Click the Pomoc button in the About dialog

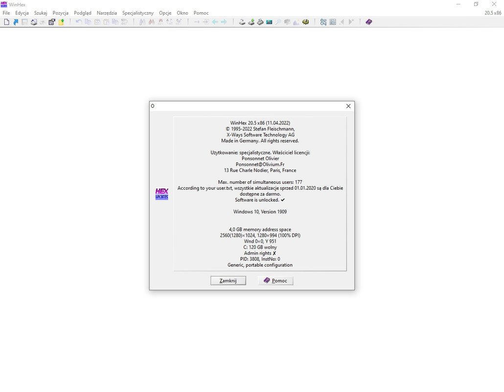point(275,281)
